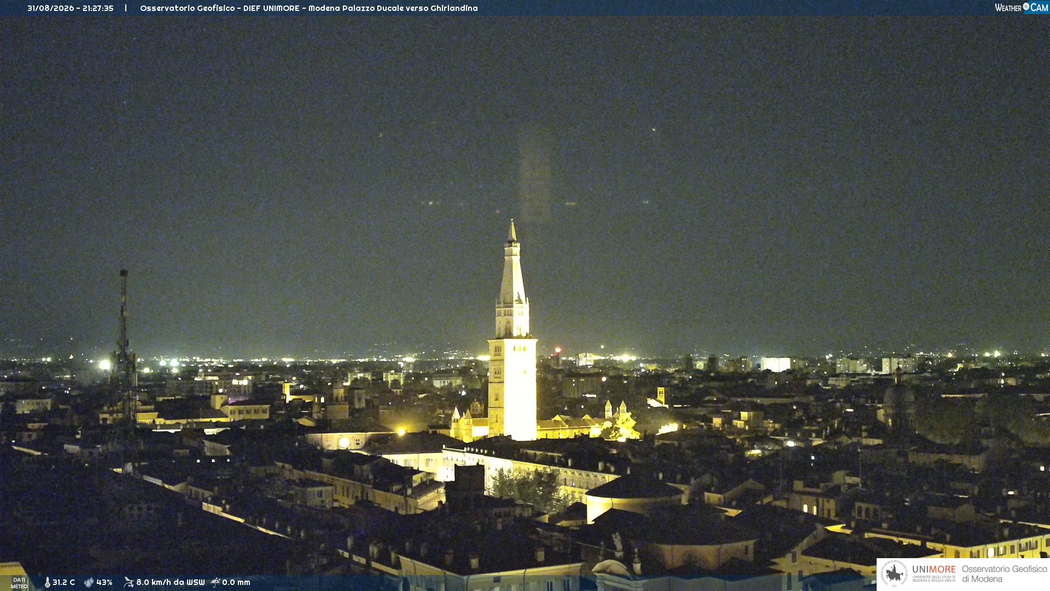Select the DATI METEO label
This screenshot has width=1050, height=591.
[19, 583]
